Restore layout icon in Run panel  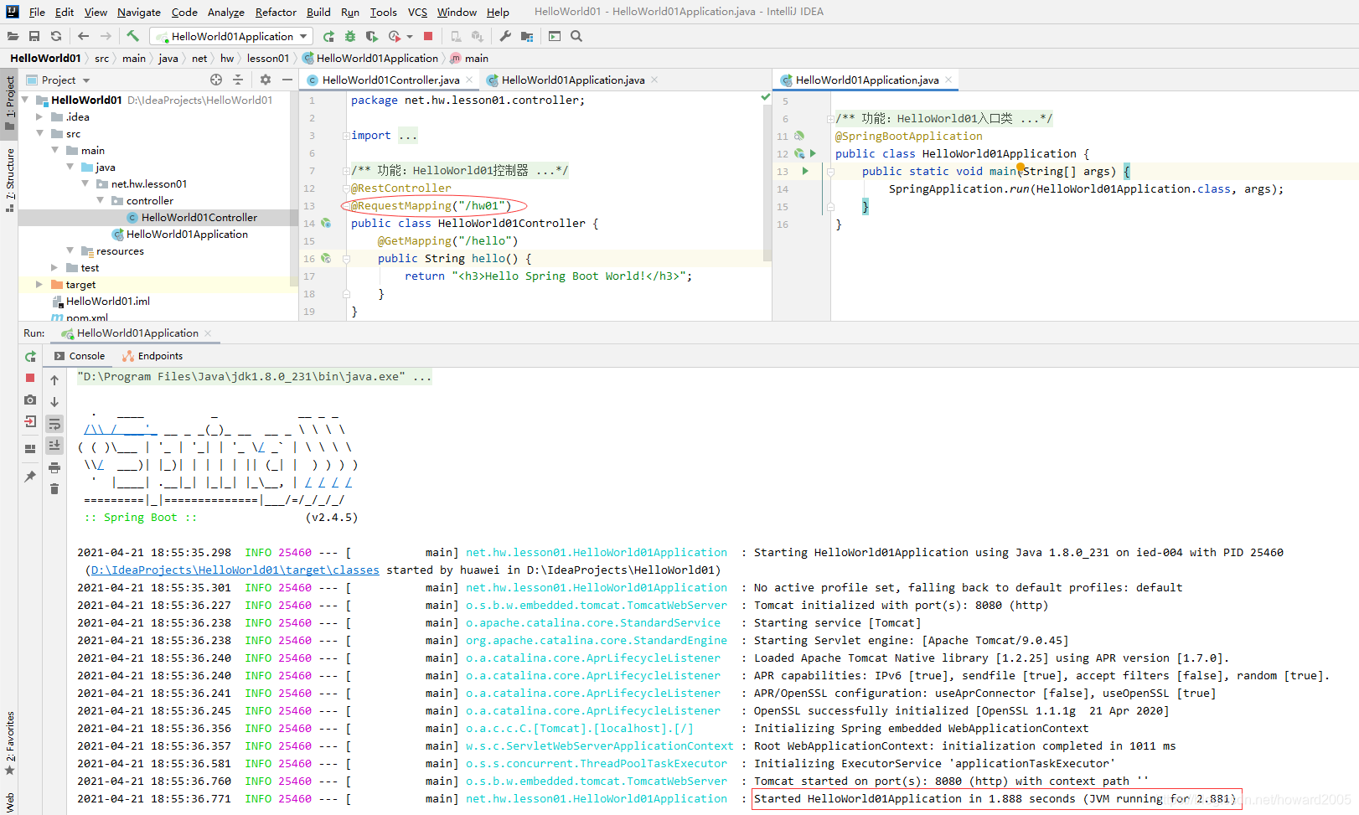30,448
